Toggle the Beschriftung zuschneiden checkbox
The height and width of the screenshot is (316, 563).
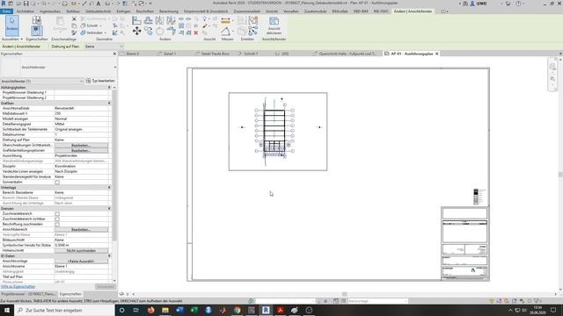[x=57, y=225]
